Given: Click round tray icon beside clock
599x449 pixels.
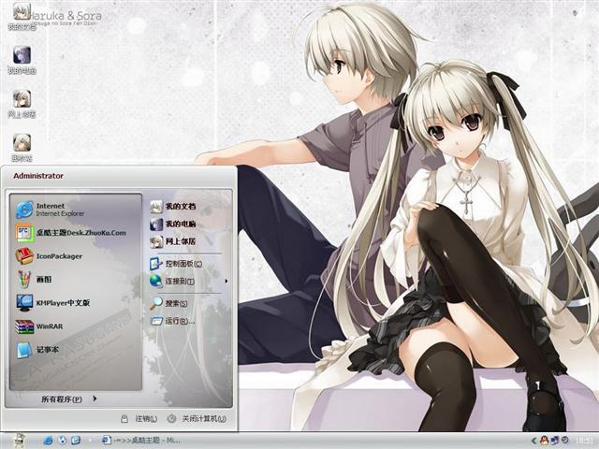Looking at the screenshot, I should pyautogui.click(x=565, y=441).
